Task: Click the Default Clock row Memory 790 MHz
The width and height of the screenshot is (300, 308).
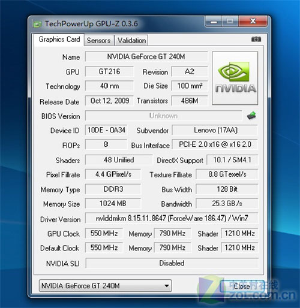Action: pos(172,247)
